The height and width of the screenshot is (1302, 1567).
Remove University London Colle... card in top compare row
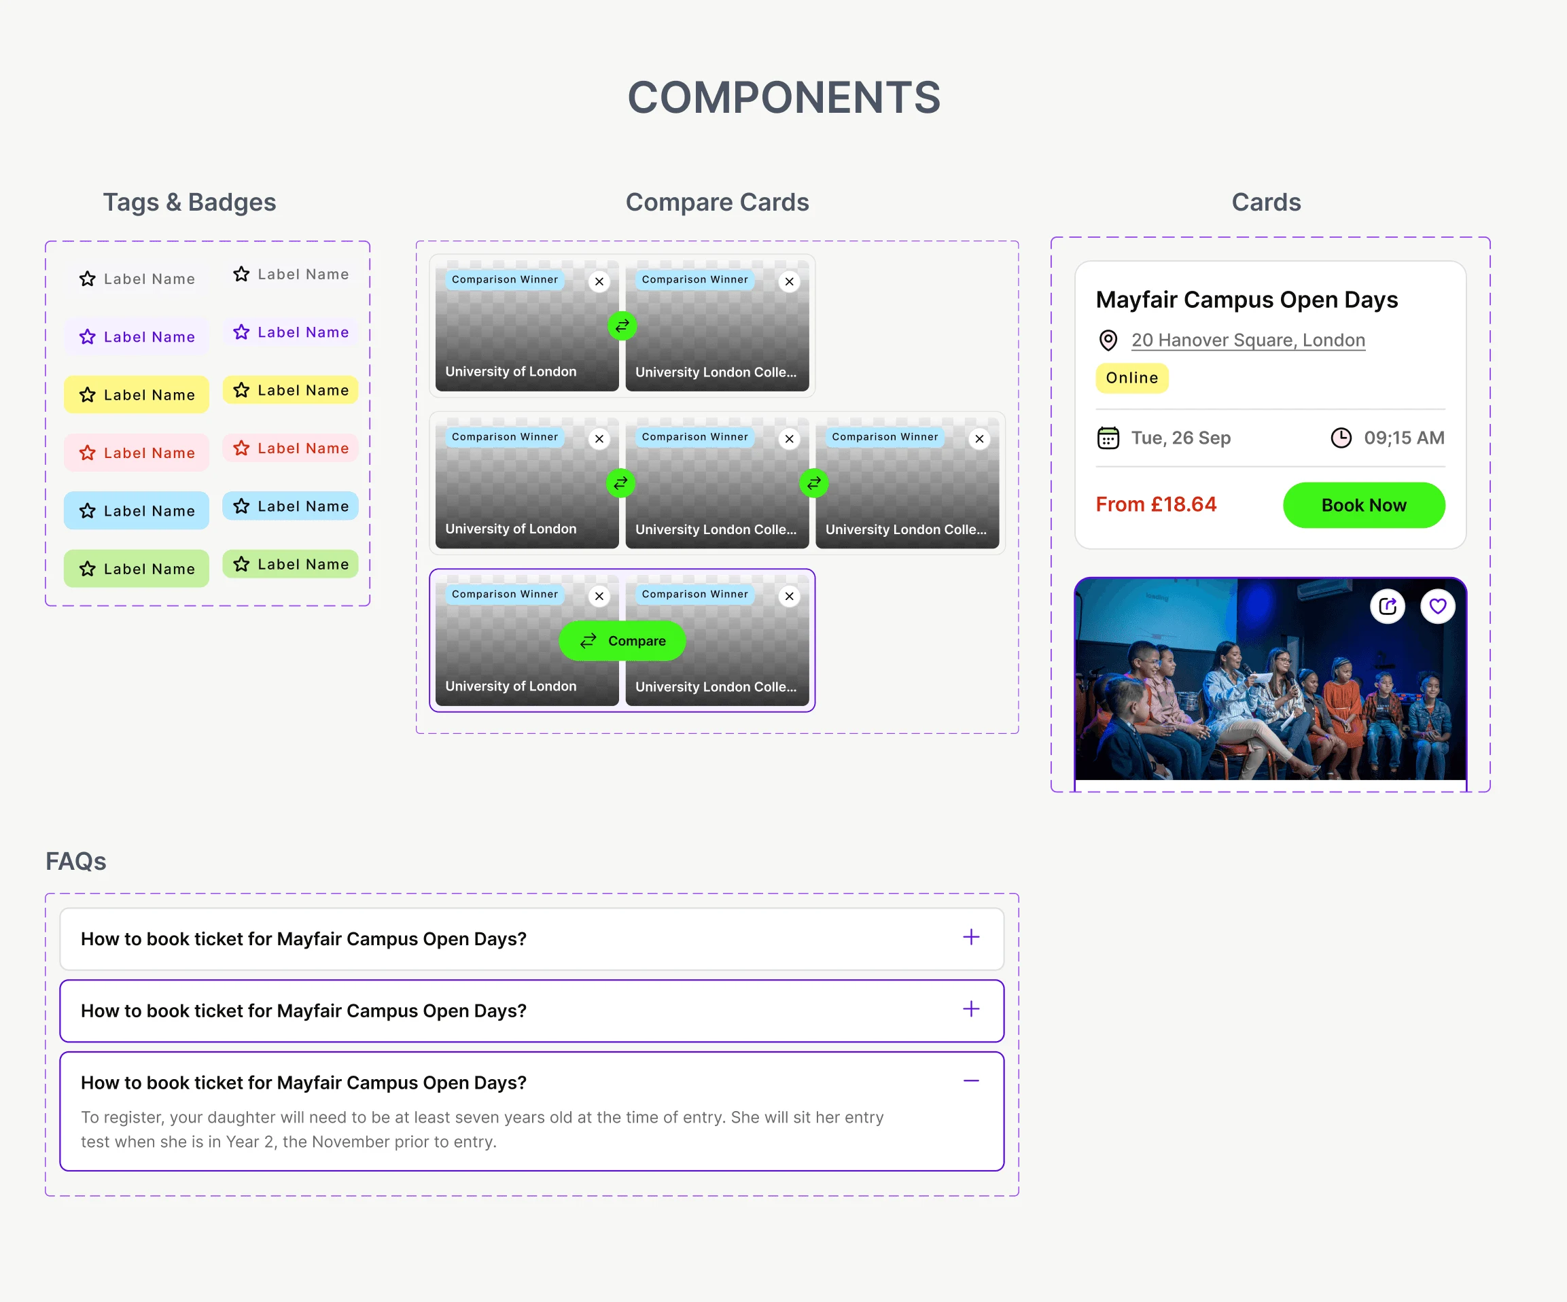[x=790, y=282]
